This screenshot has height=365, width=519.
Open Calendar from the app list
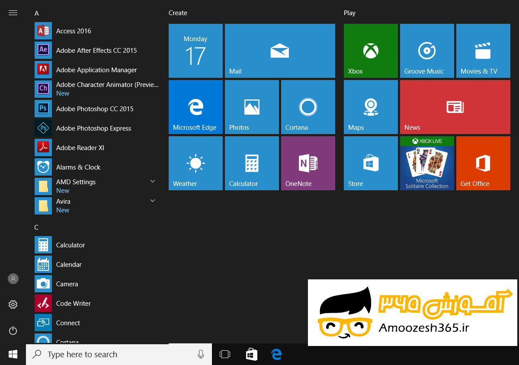click(x=97, y=265)
